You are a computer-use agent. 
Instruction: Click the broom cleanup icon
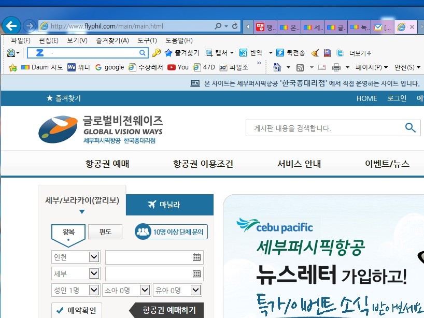[315, 53]
